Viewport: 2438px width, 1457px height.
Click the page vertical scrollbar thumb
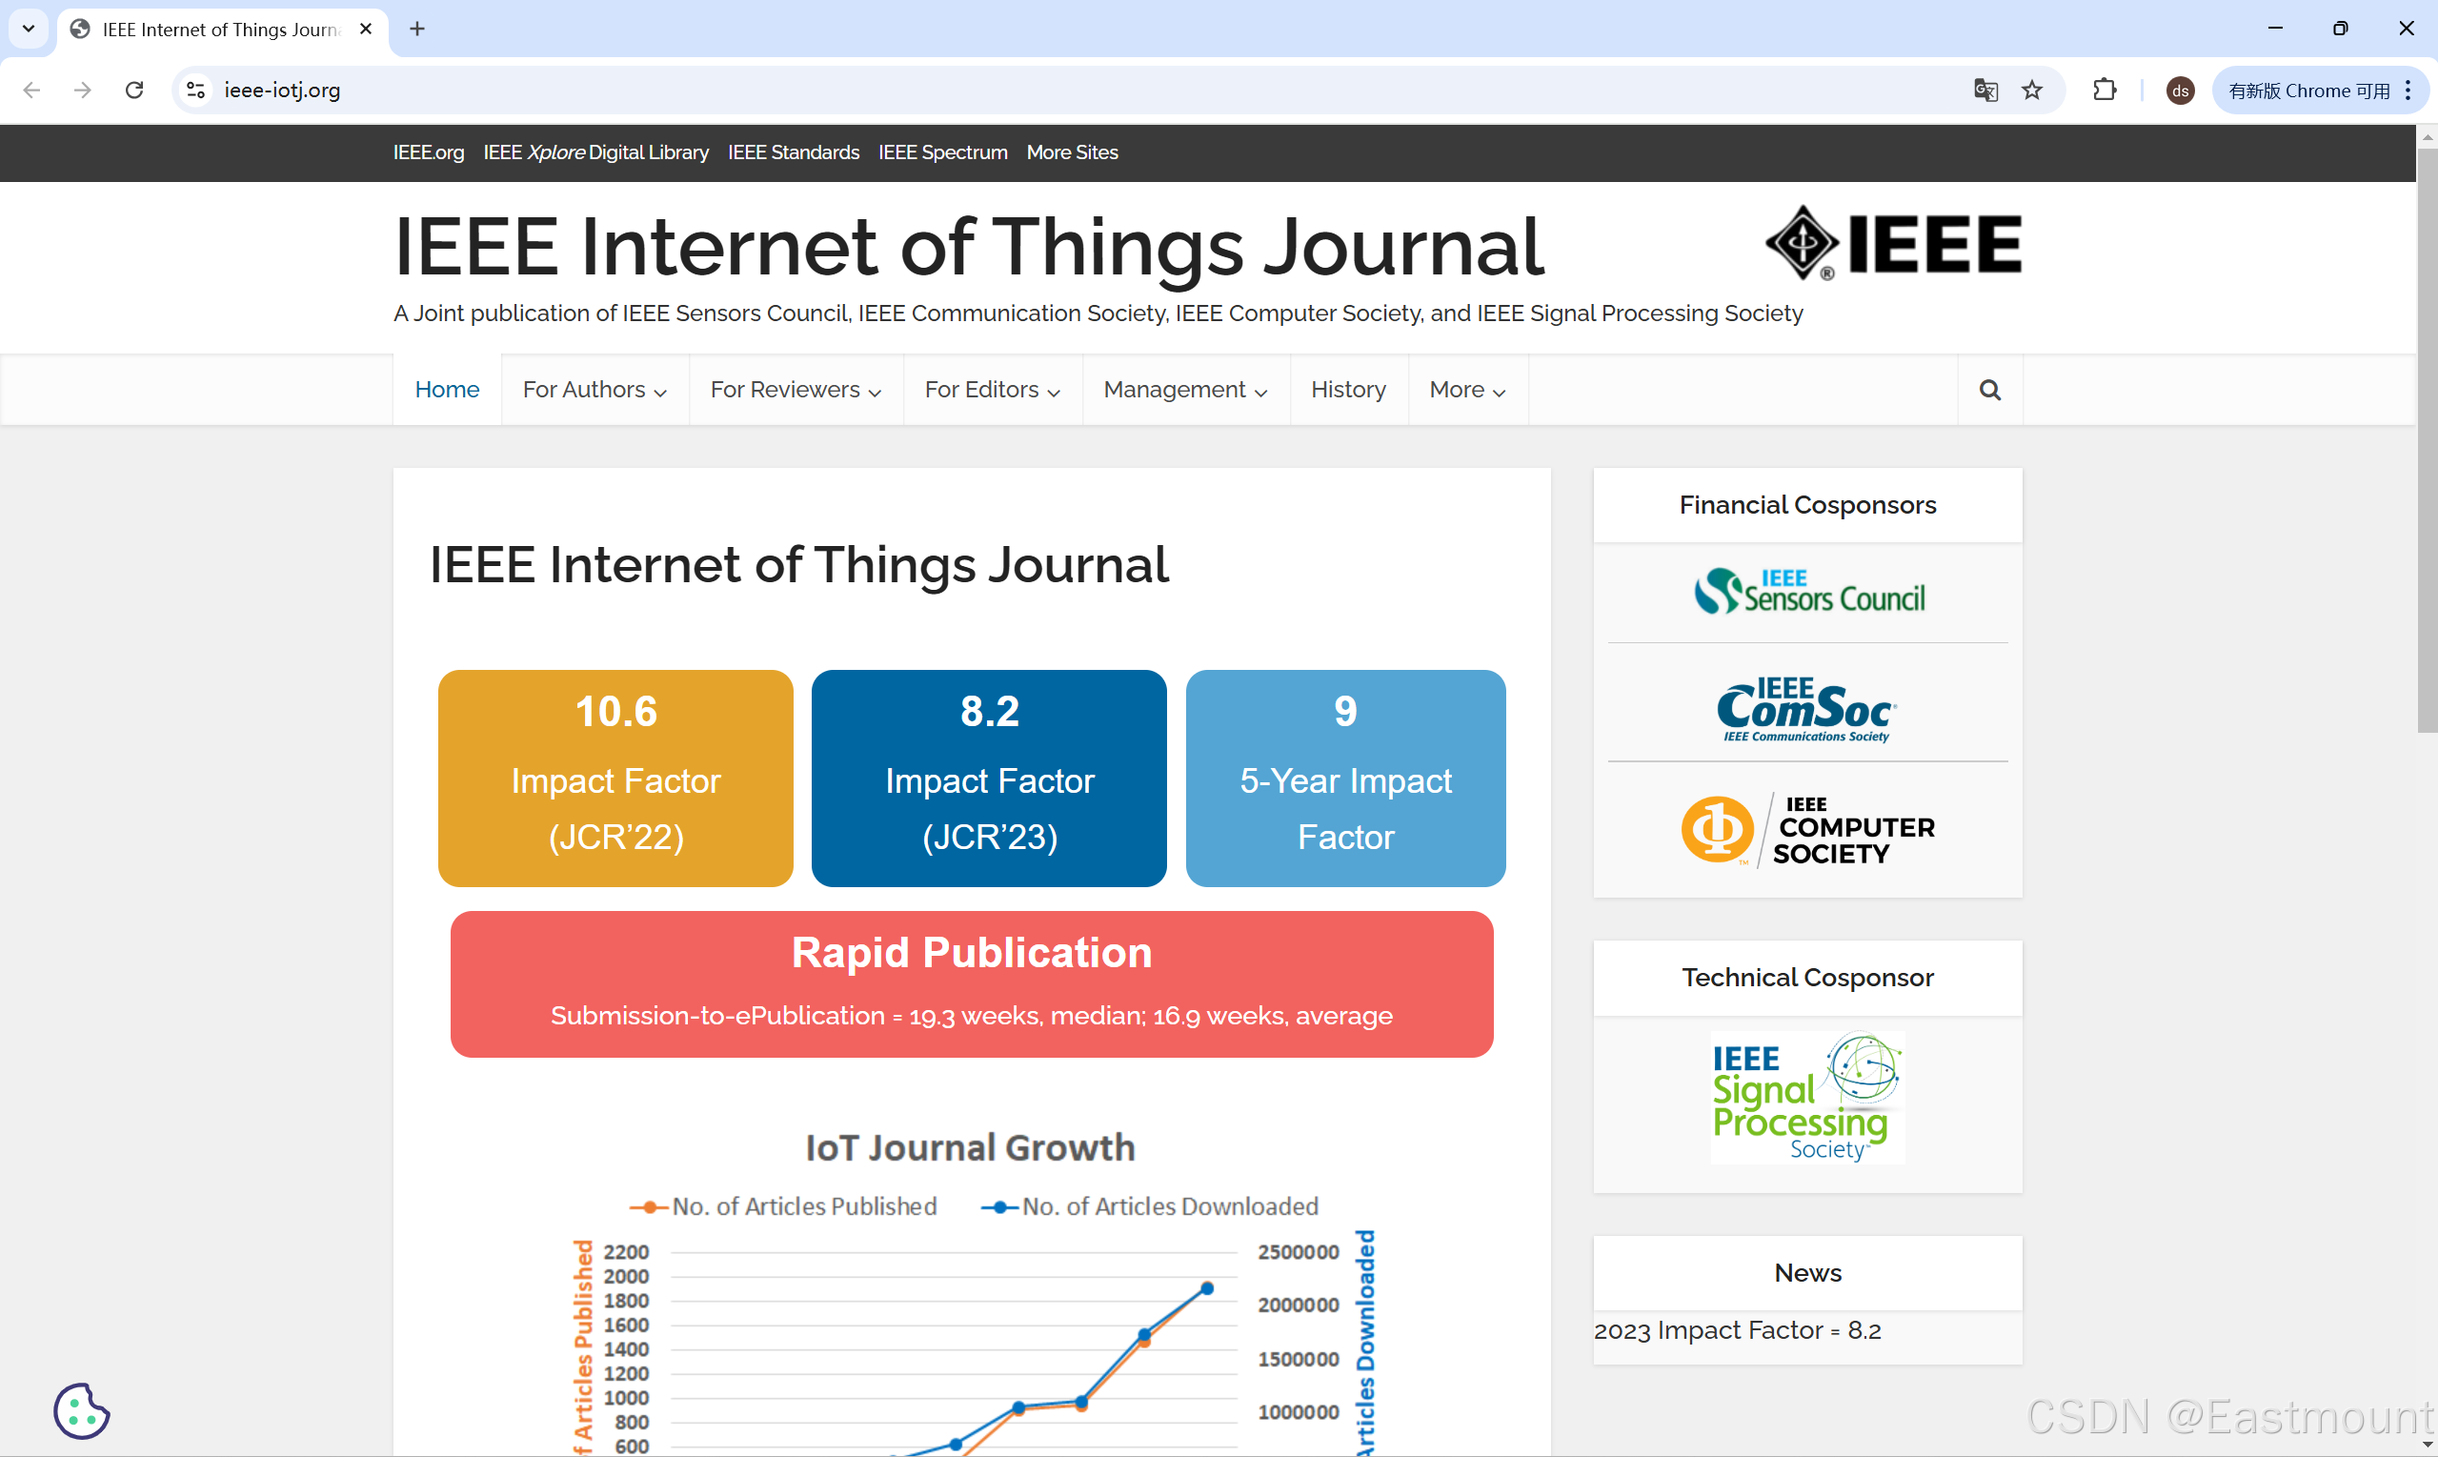(x=2427, y=439)
